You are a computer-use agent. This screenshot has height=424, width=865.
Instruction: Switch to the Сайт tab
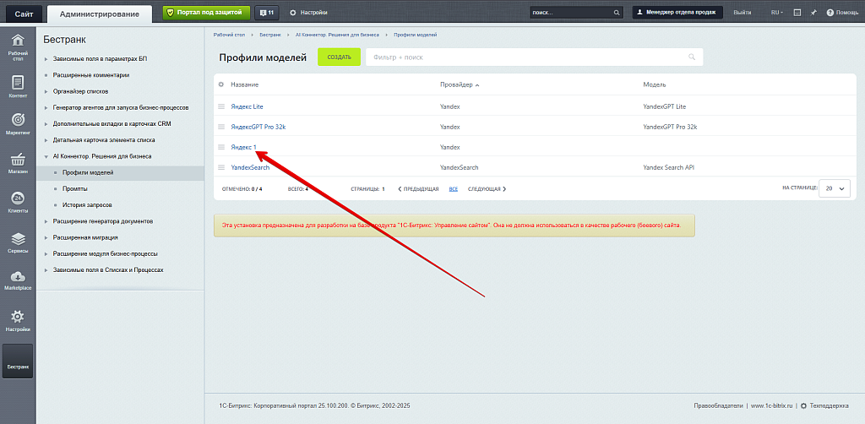23,13
